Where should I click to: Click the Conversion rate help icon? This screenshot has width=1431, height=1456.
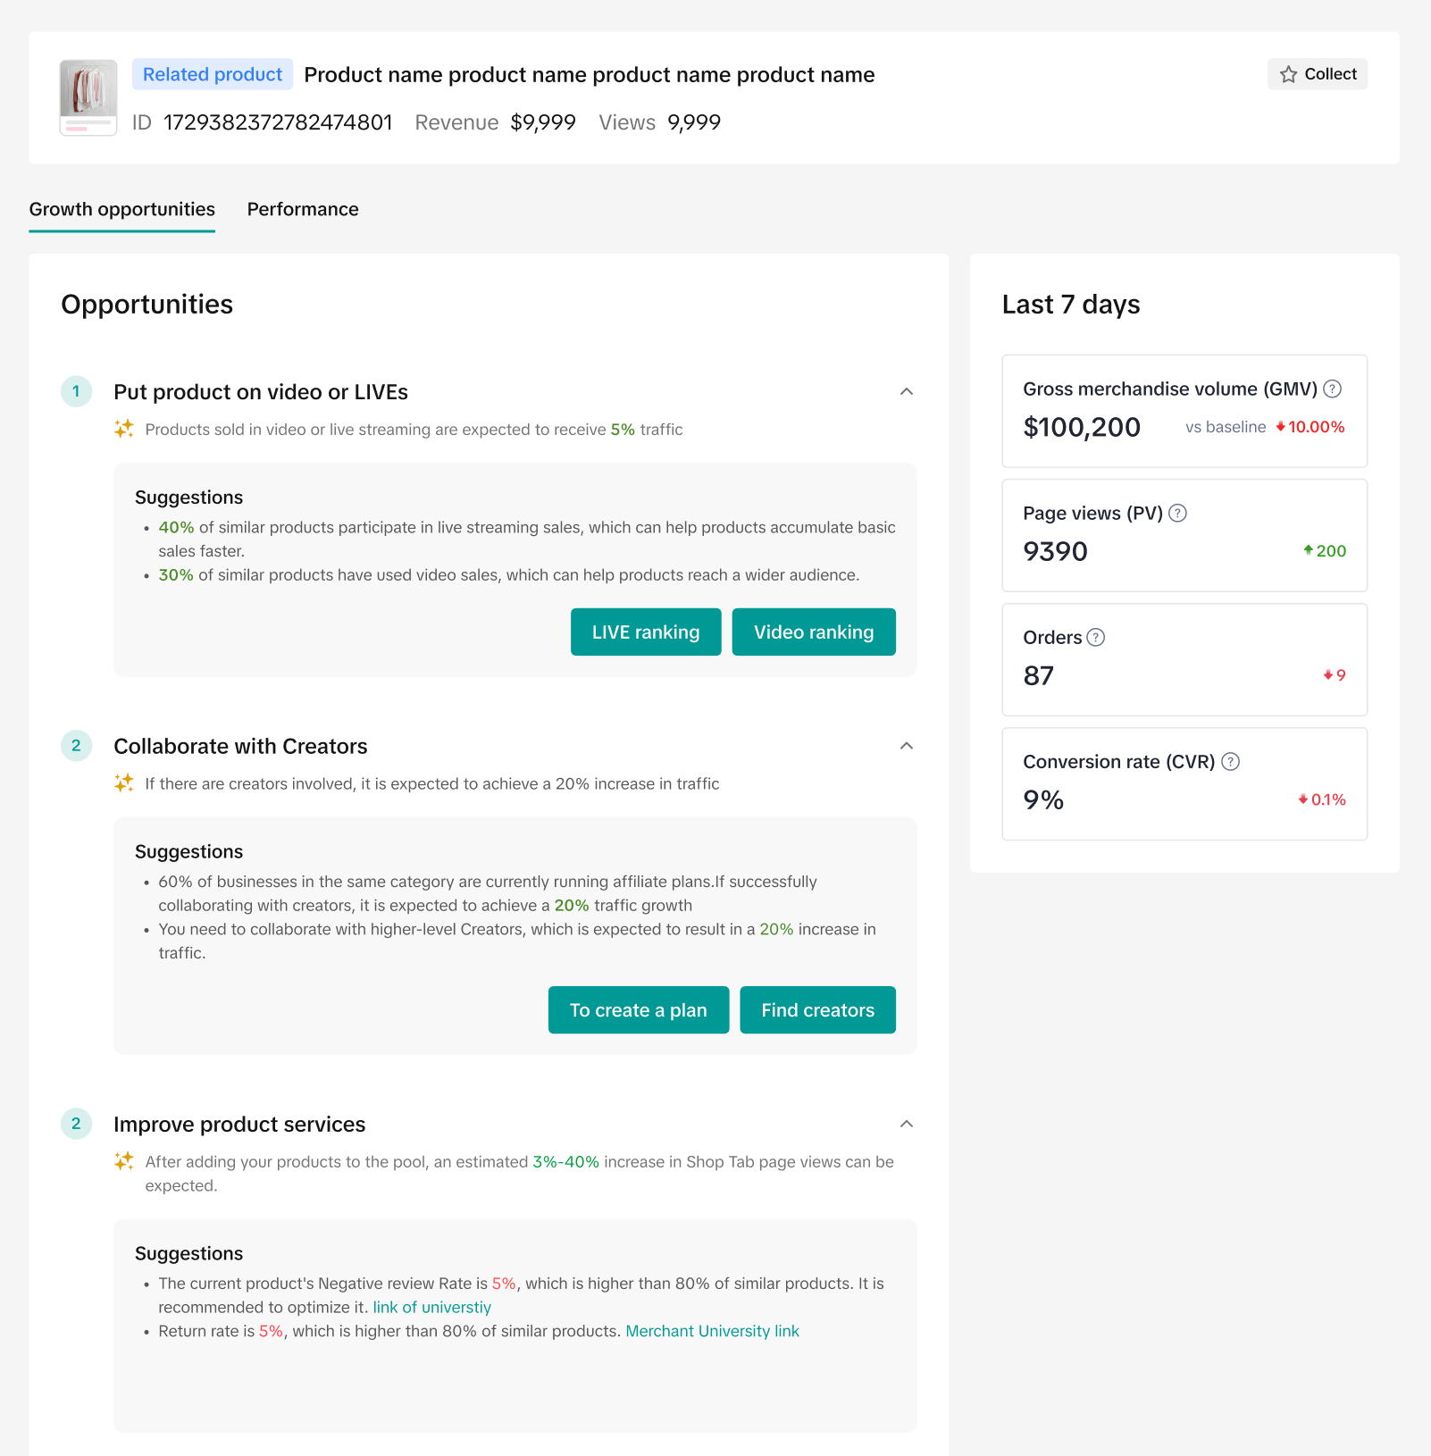point(1230,761)
